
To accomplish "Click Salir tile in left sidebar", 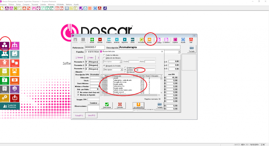I will pos(15,98).
